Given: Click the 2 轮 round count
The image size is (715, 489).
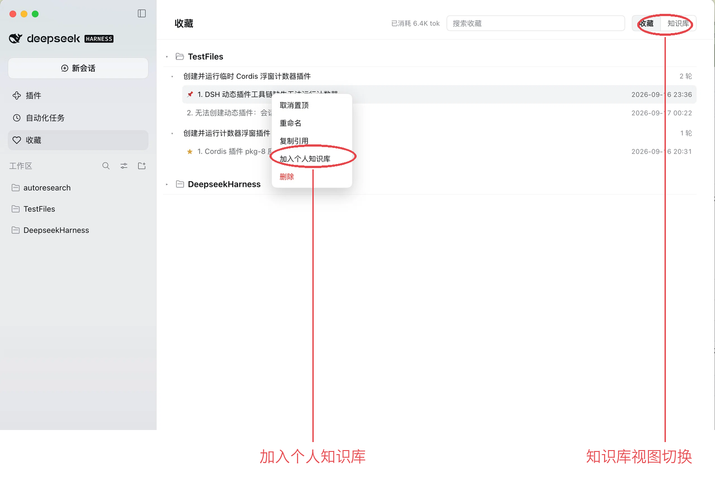Looking at the screenshot, I should coord(686,76).
